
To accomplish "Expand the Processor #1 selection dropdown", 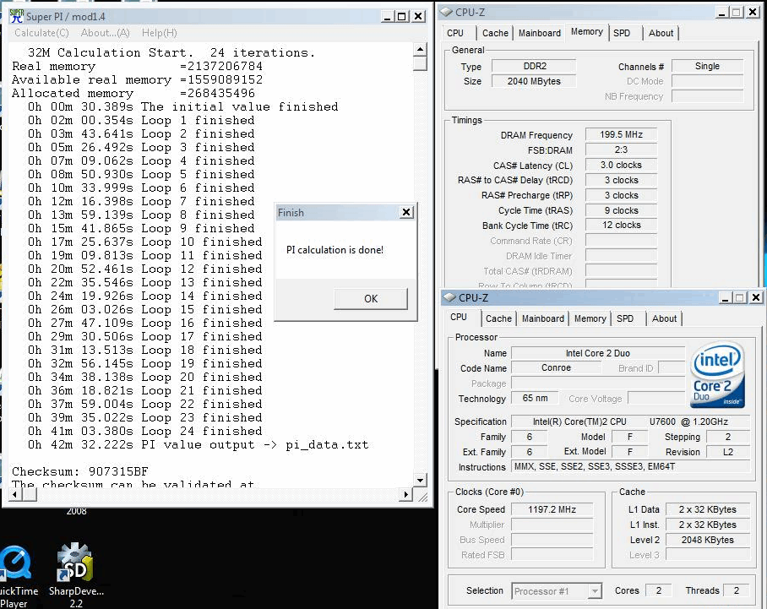I will [595, 591].
